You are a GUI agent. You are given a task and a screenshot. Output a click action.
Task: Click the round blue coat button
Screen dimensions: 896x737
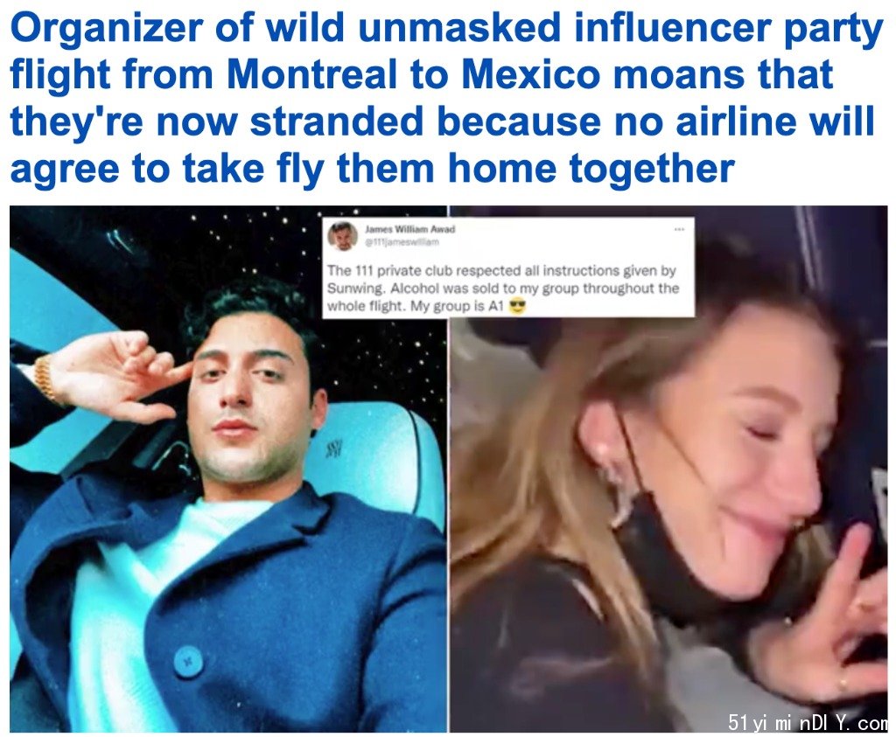[188, 661]
